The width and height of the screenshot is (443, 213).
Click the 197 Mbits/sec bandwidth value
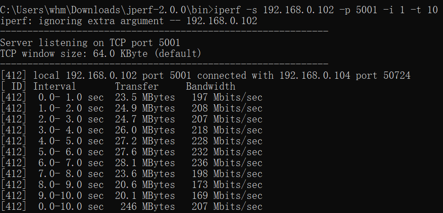point(227,97)
